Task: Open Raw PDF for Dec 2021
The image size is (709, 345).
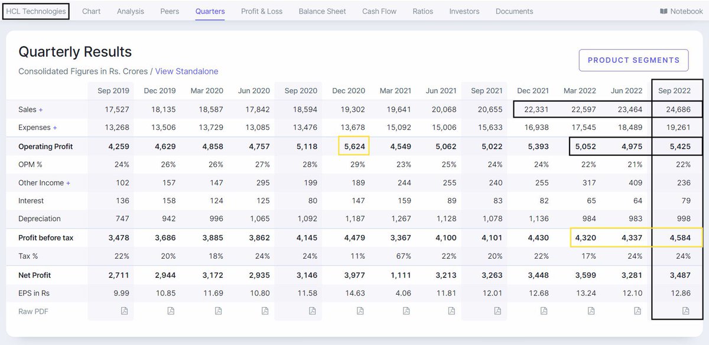Action: tap(544, 311)
